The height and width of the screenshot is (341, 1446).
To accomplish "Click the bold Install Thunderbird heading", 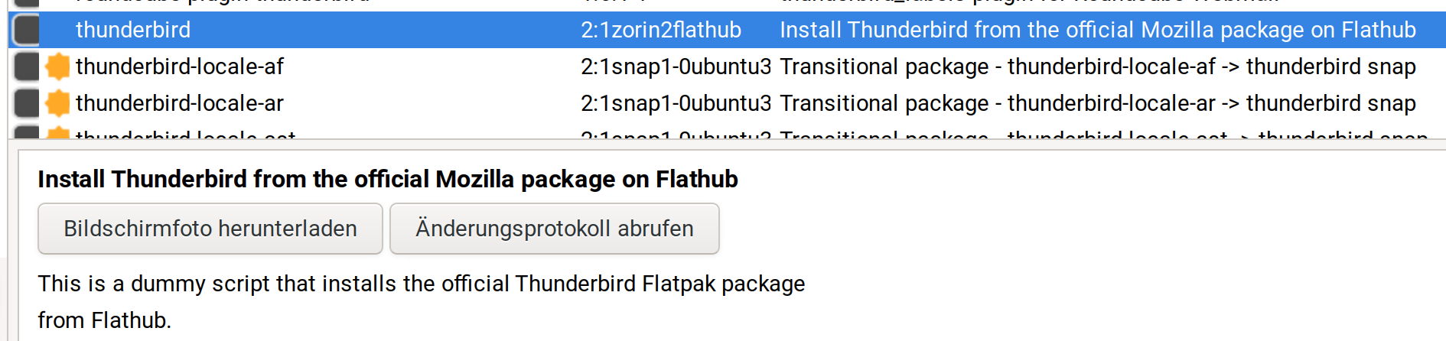I will click(388, 179).
